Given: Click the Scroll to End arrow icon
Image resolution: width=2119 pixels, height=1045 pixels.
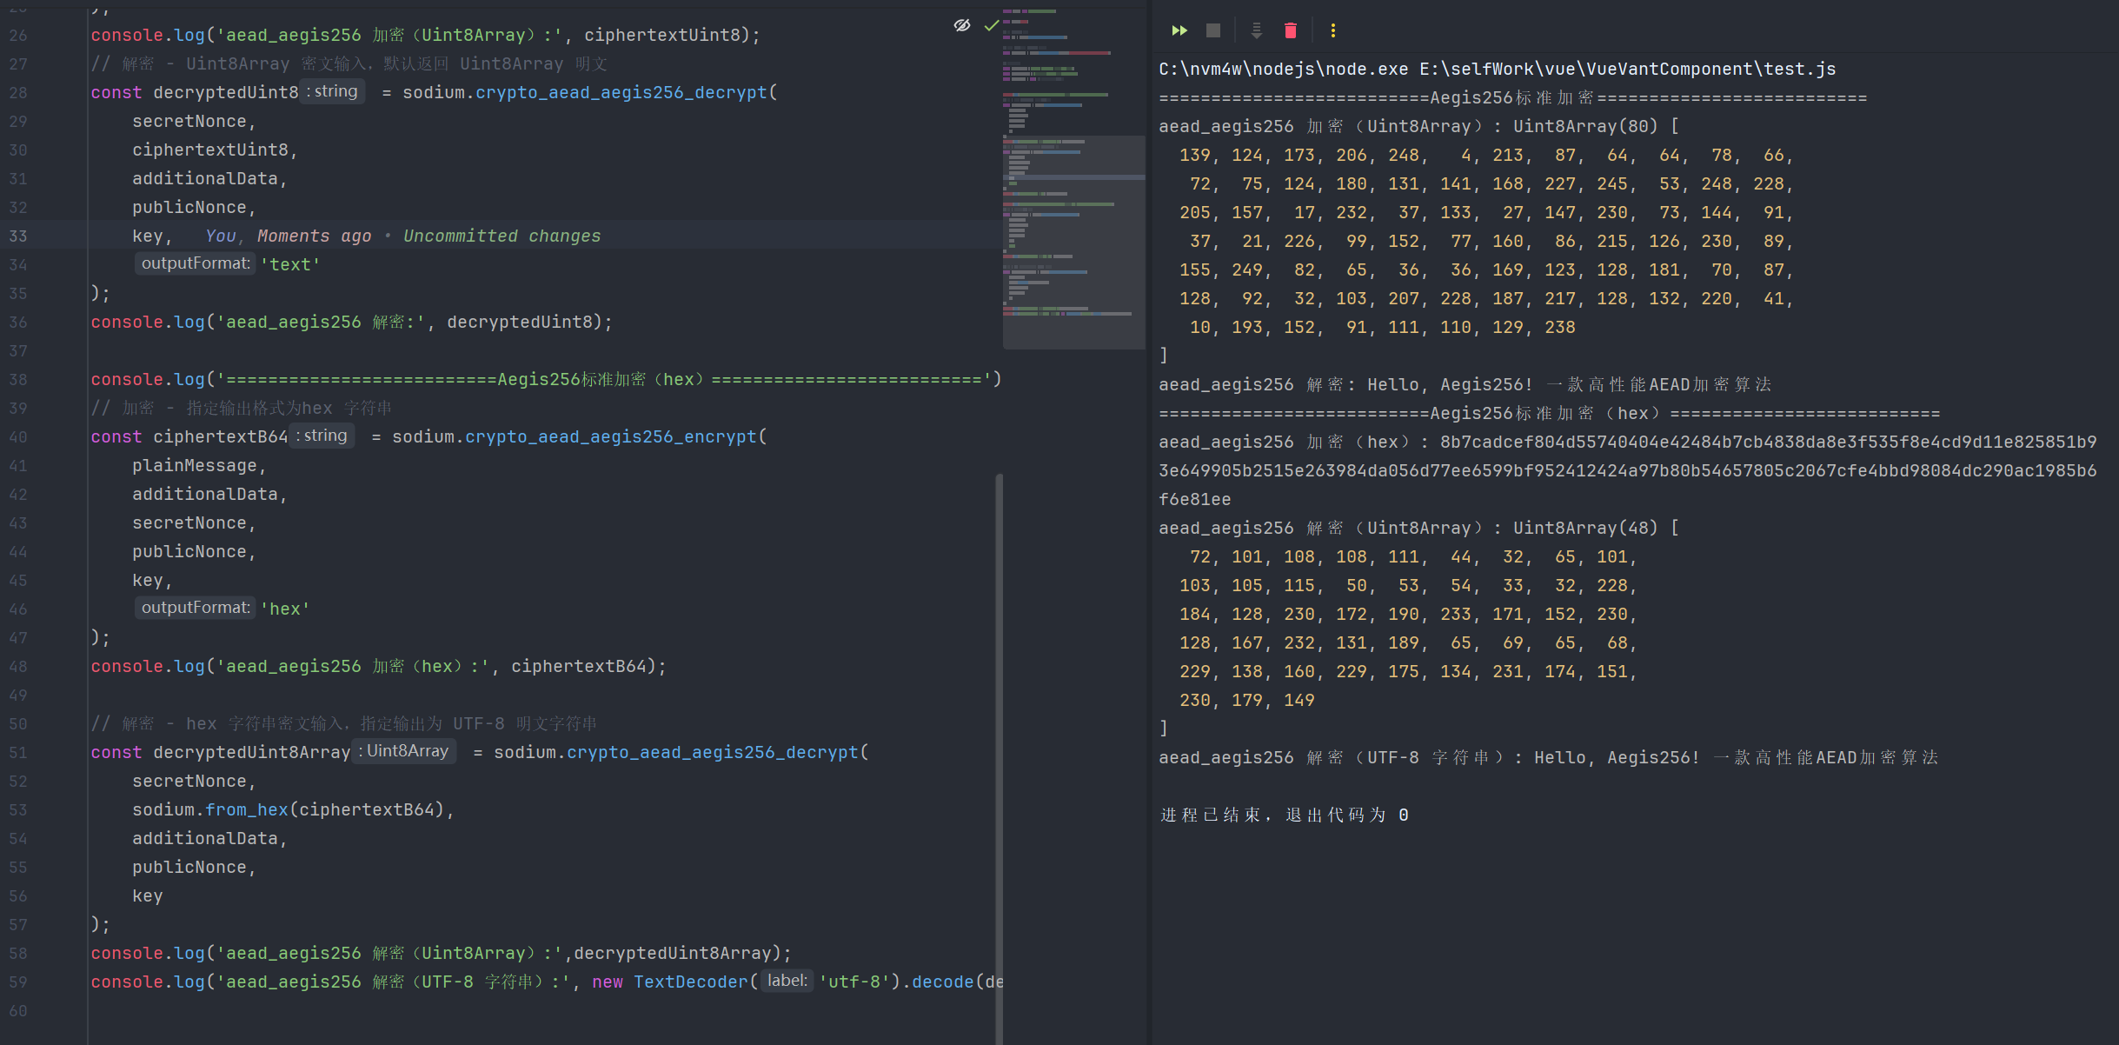Looking at the screenshot, I should pos(1256,30).
